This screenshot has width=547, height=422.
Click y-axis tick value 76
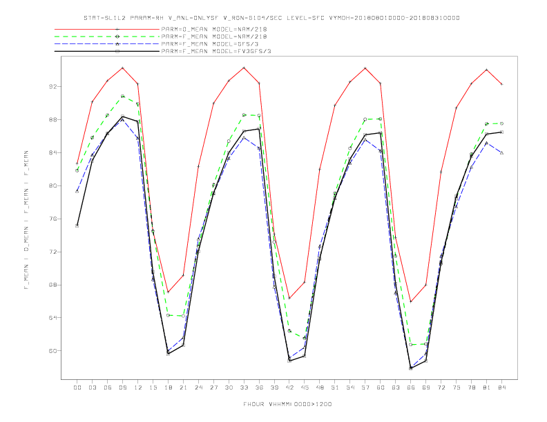tap(53, 219)
